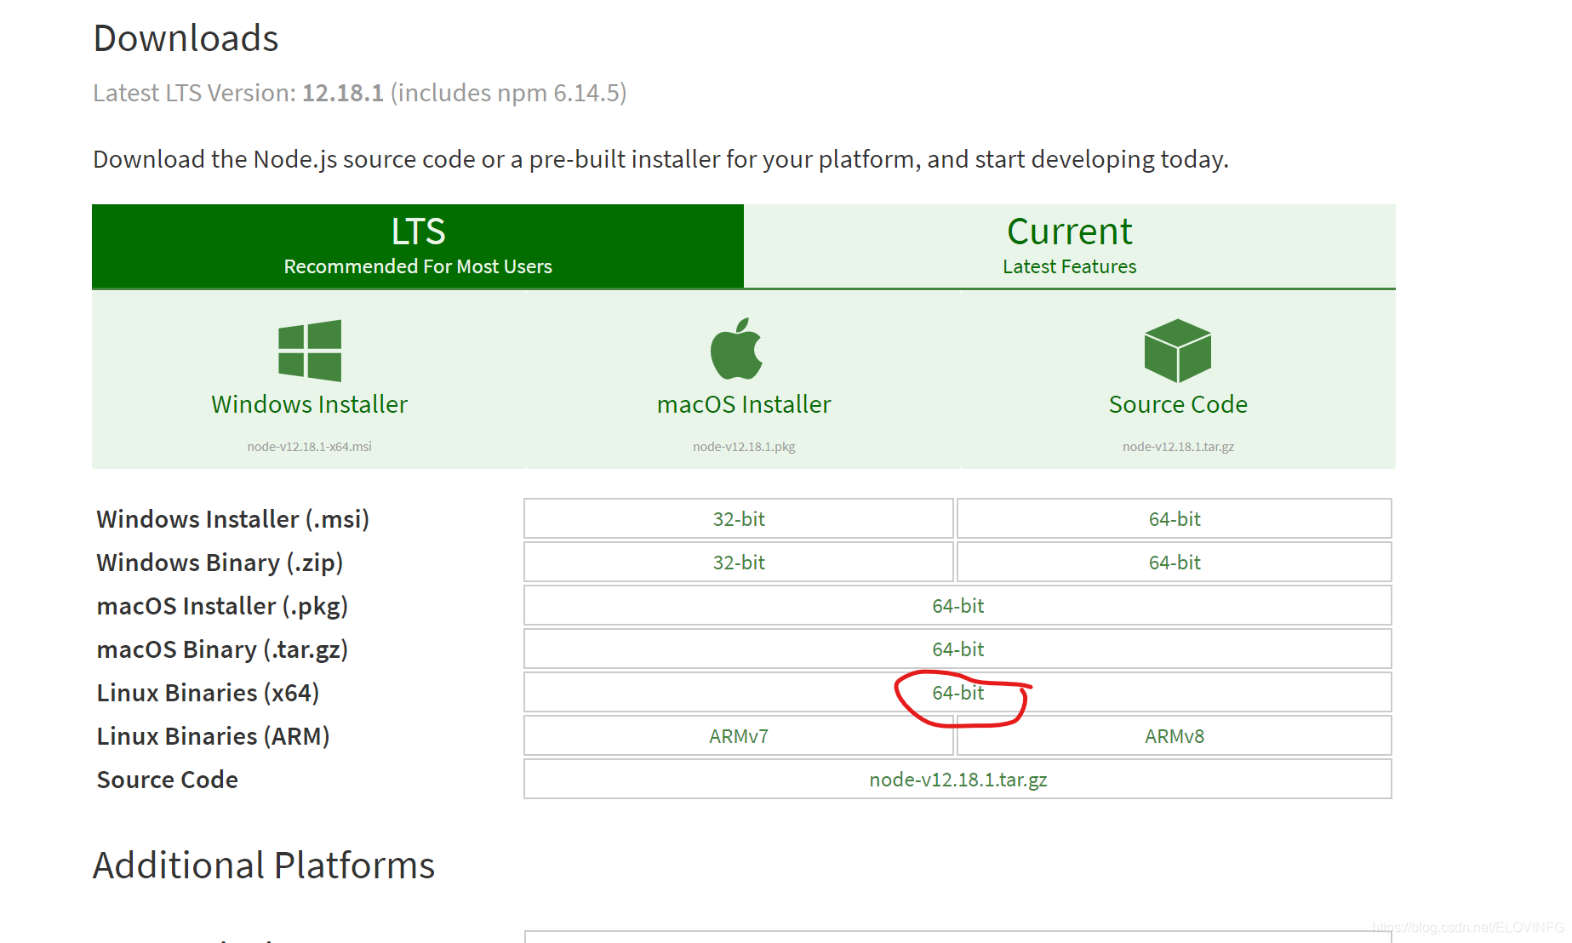This screenshot has width=1572, height=943.
Task: Download Linux Binaries ARMv7
Action: click(739, 735)
